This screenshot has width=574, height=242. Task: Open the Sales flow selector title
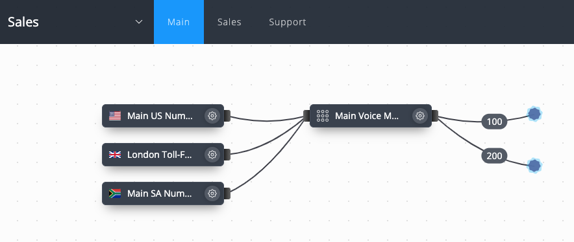(x=23, y=22)
